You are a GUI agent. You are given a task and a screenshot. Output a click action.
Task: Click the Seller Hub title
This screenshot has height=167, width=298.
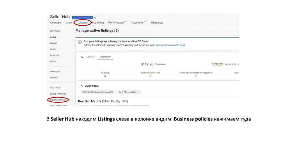60,17
